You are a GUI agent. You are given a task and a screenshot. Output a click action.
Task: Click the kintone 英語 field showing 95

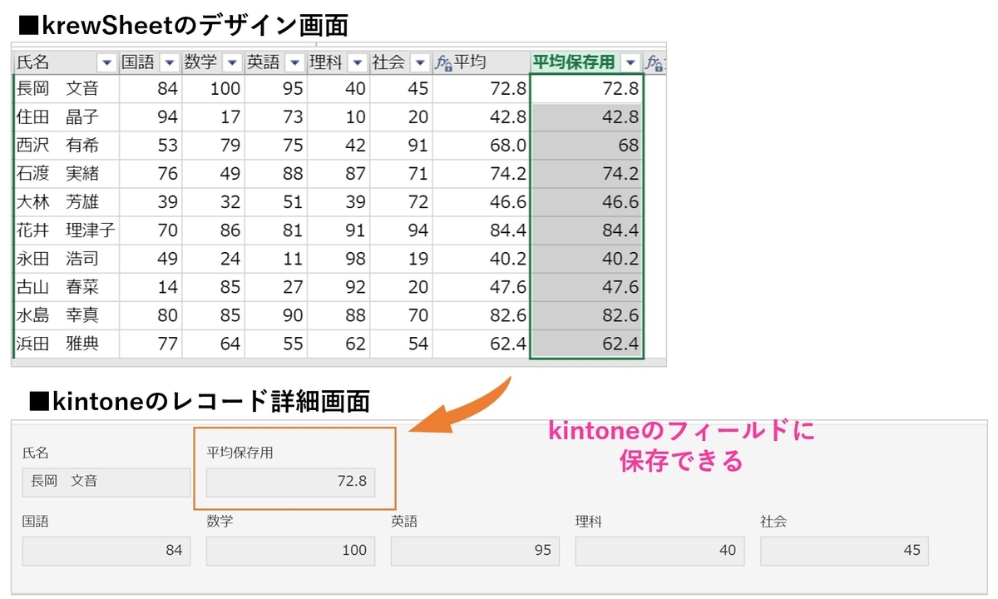476,551
